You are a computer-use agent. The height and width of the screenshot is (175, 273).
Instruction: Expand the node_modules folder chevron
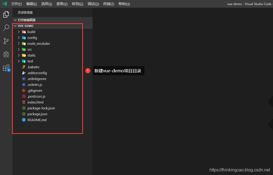[x=19, y=44]
